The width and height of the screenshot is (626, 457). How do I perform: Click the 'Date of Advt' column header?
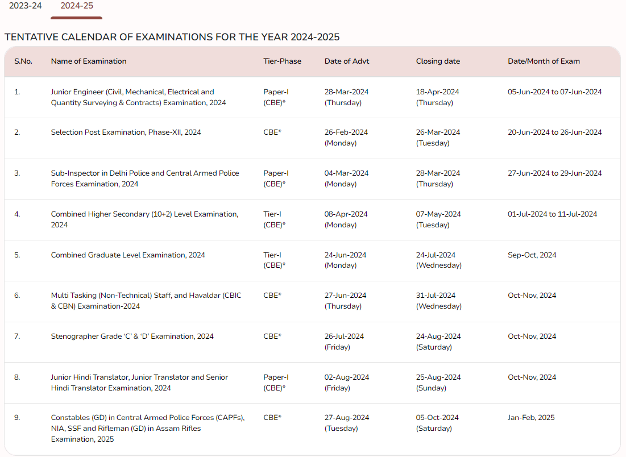(x=347, y=61)
